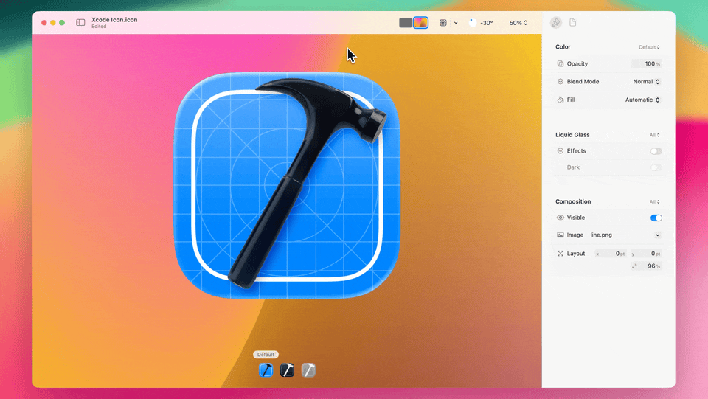This screenshot has height=399, width=708.
Task: Open the Composition All popup
Action: (655, 202)
